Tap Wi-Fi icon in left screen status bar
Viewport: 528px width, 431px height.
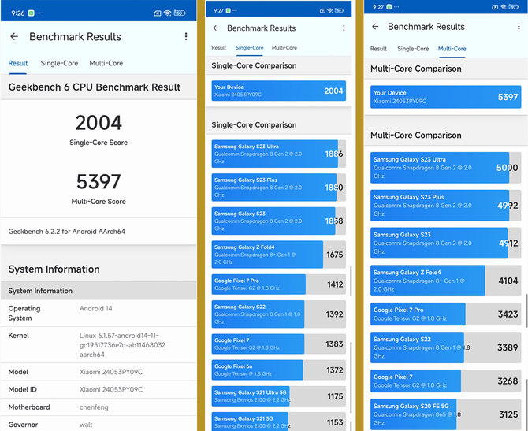coord(167,13)
